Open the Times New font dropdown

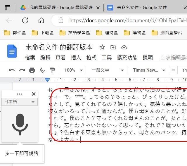pyautogui.click(x=149, y=70)
